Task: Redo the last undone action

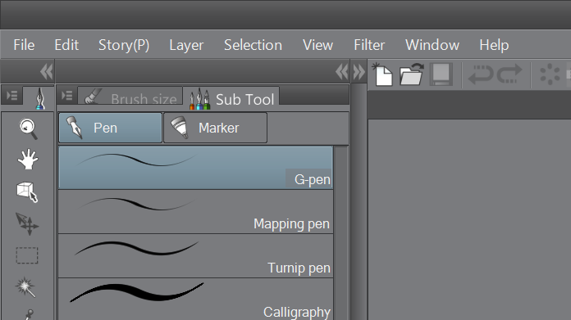Action: (509, 74)
